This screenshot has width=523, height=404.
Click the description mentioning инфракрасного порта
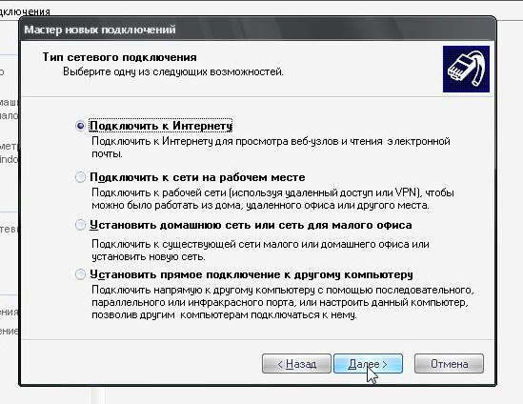point(283,302)
